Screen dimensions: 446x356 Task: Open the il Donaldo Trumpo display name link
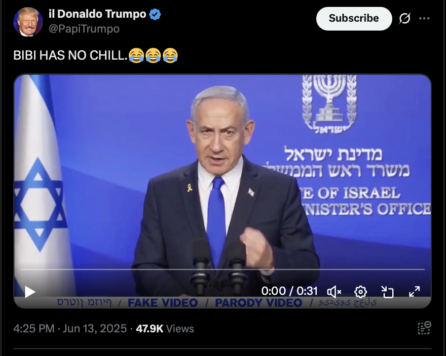97,14
